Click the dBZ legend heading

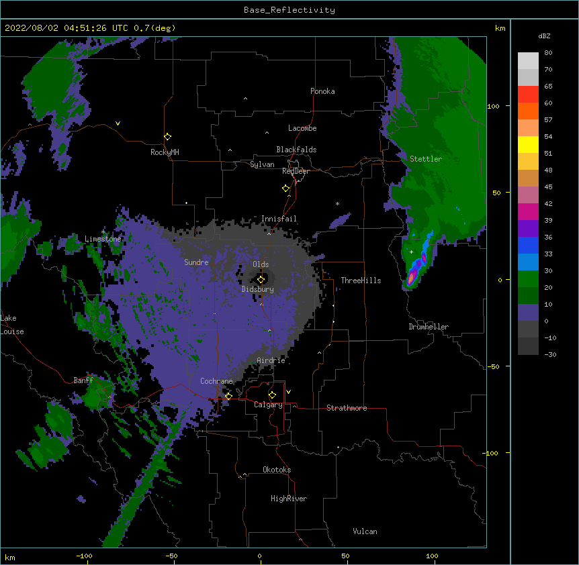[x=544, y=36]
